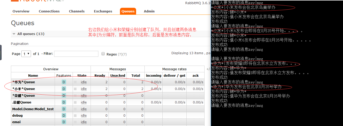Click the Total count for *小米*Queue

click(x=142, y=89)
